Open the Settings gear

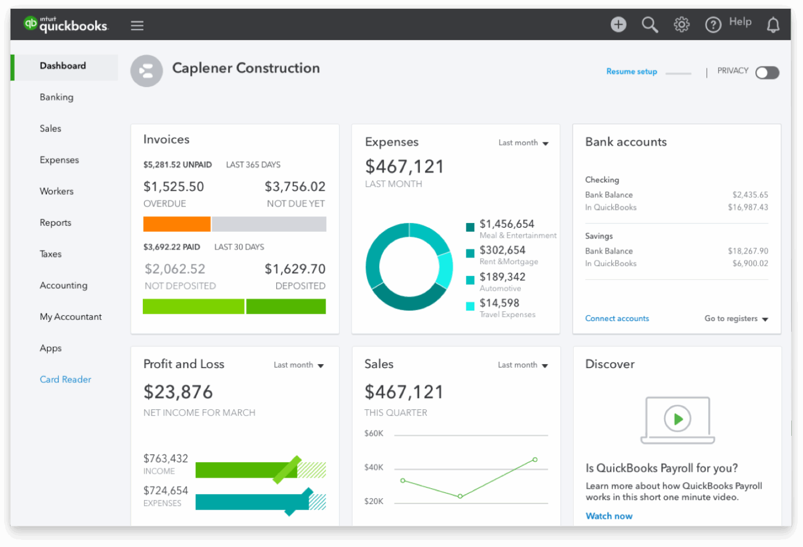[681, 24]
